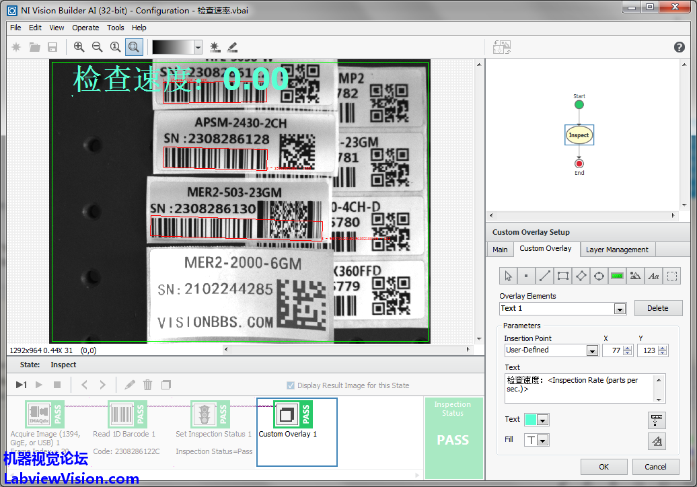The image size is (697, 487).
Task: Click the ruler icon button beside Text color
Action: pos(657,420)
